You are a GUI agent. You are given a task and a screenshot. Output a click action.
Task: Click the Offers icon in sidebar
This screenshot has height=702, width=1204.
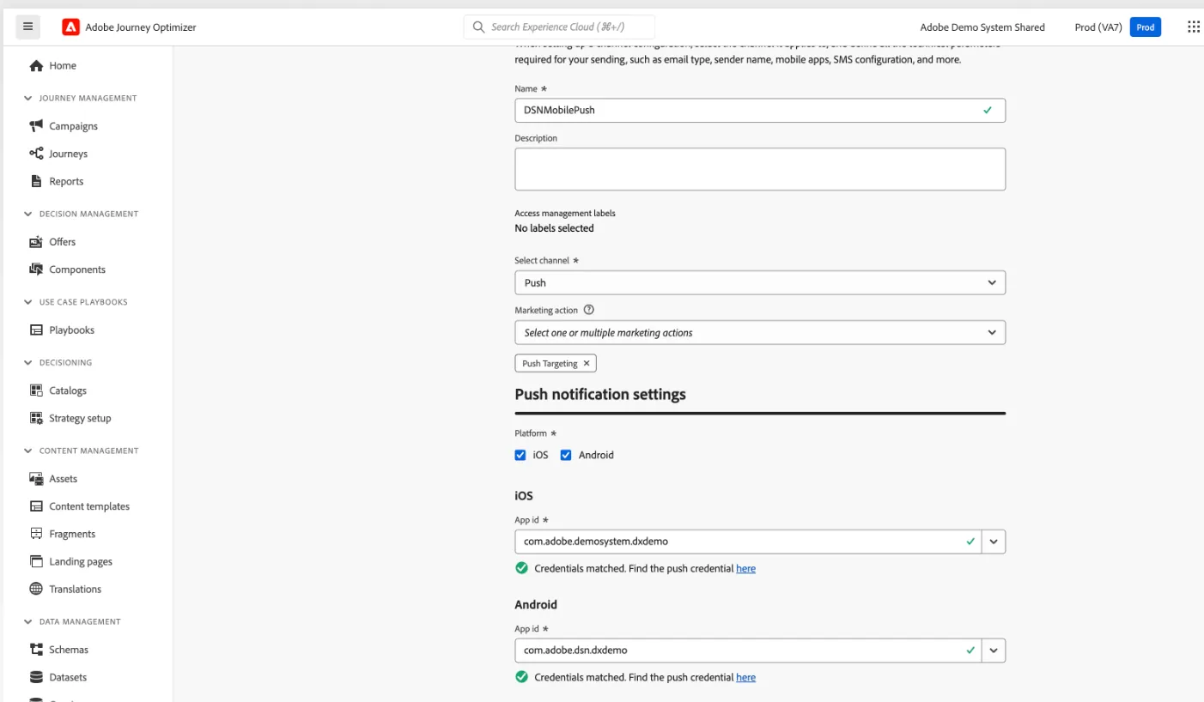[x=36, y=242]
